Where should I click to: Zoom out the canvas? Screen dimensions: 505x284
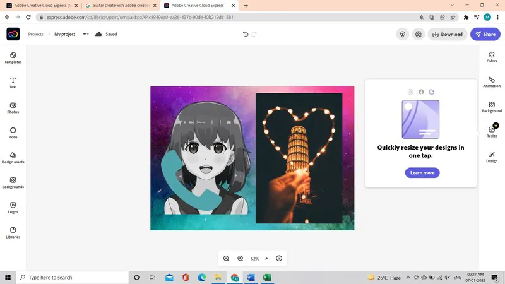[x=226, y=259]
